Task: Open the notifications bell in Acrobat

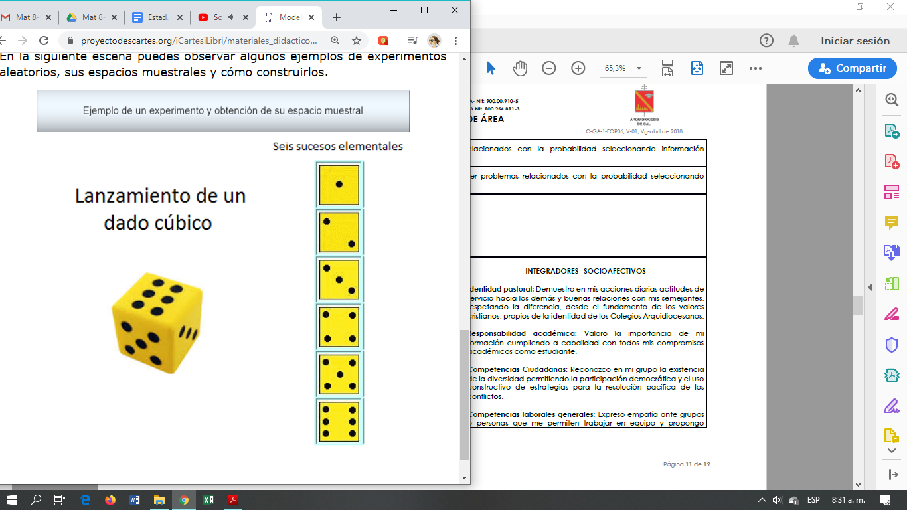Action: tap(793, 41)
